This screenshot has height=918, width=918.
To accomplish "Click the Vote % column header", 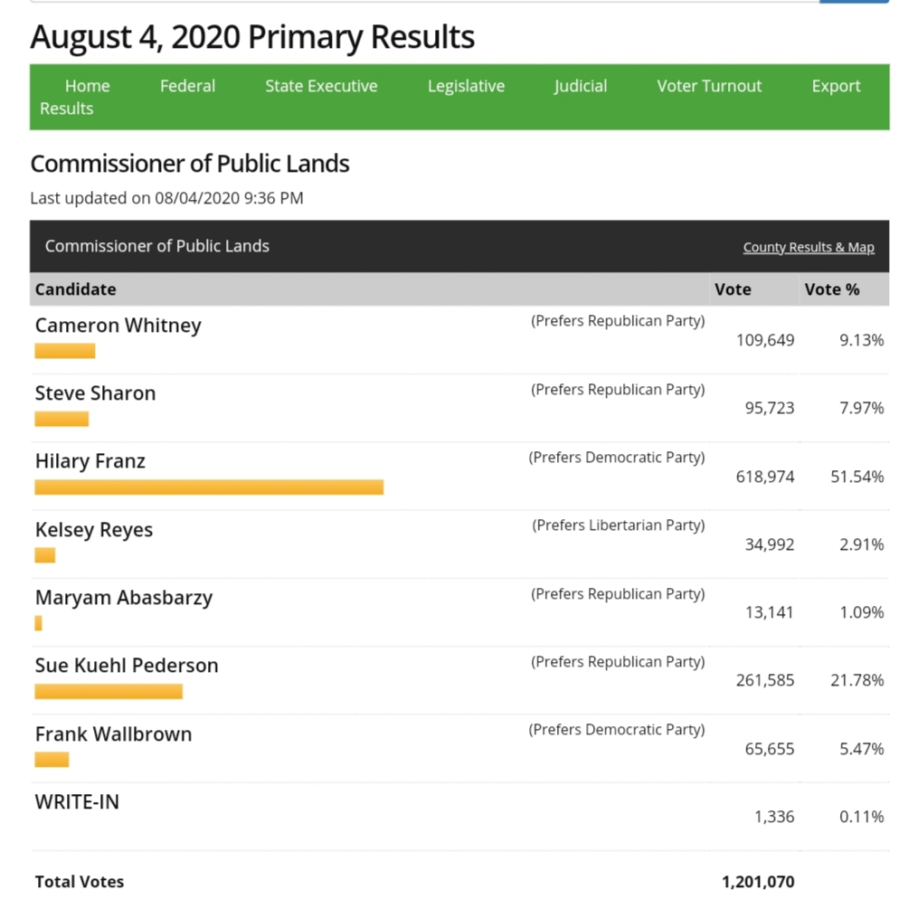I will 831,289.
